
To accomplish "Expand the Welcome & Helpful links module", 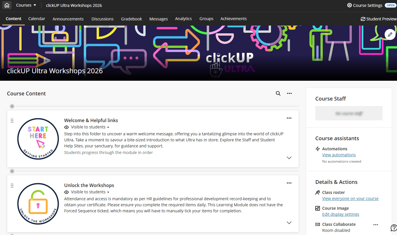I will pos(289,158).
